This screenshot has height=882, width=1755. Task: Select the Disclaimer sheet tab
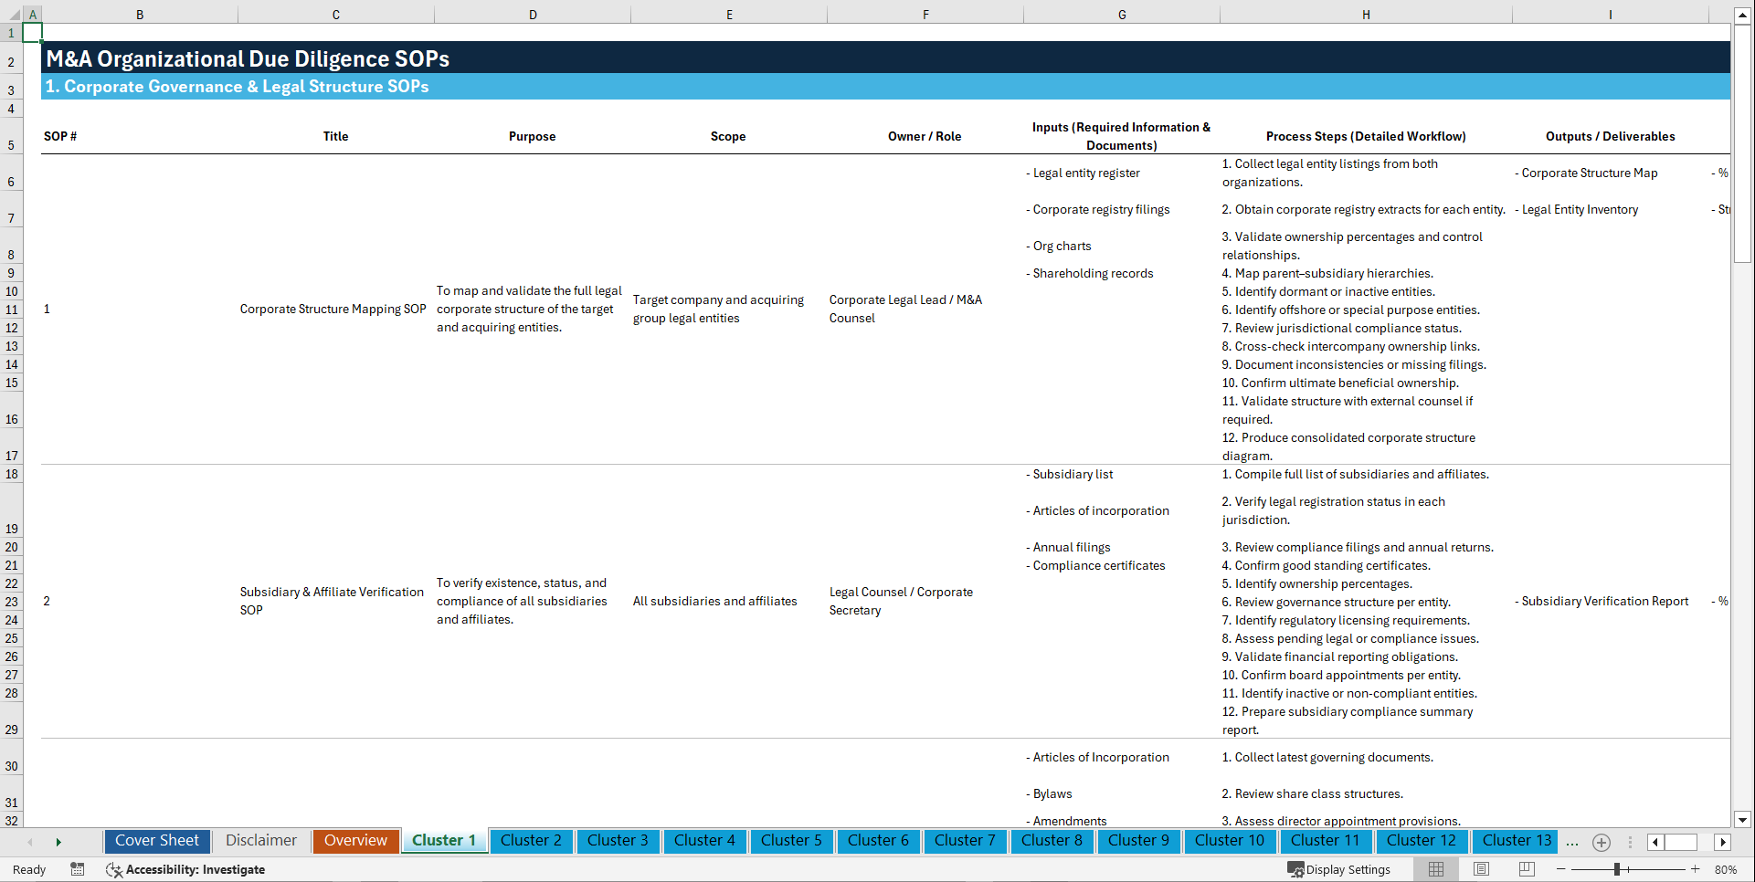click(260, 841)
